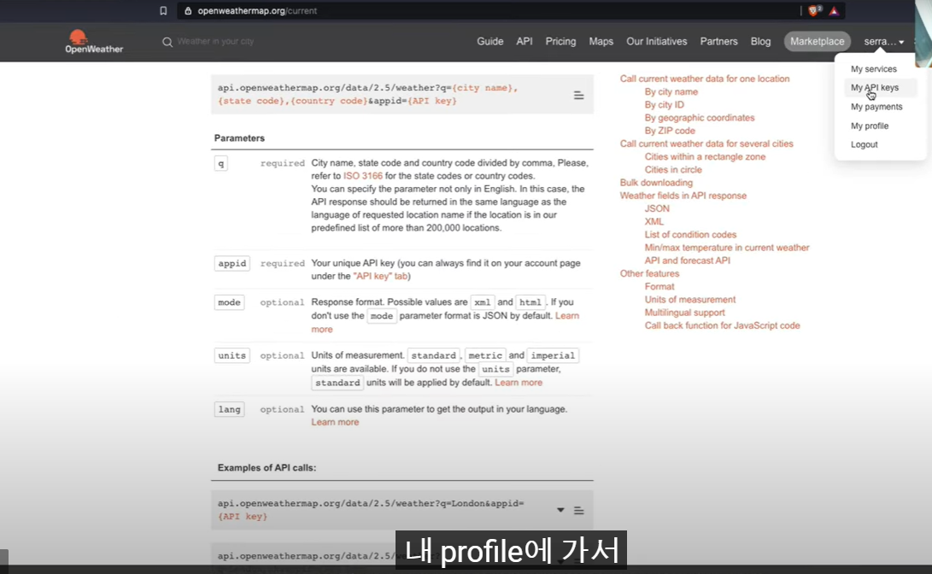Expand the London example dropdown arrow

click(x=560, y=510)
